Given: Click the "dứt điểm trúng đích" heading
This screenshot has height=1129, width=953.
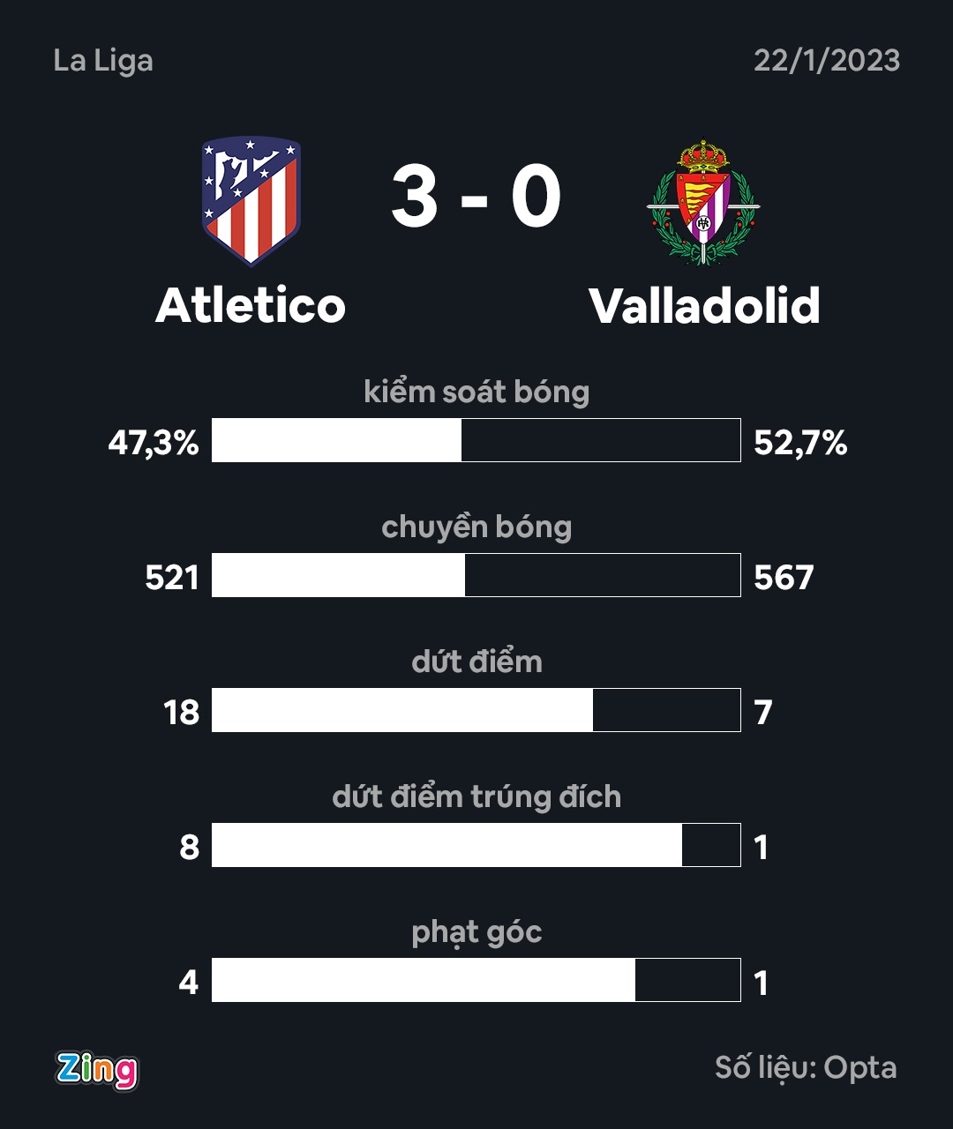Looking at the screenshot, I should tap(476, 797).
